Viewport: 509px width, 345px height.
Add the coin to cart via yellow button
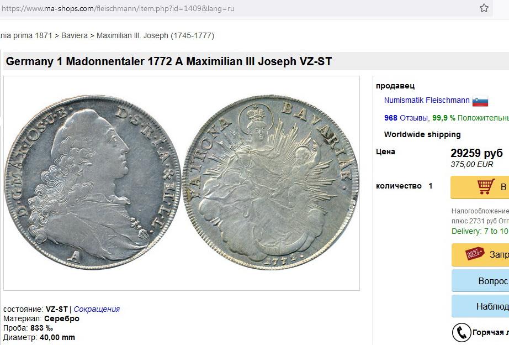point(480,187)
